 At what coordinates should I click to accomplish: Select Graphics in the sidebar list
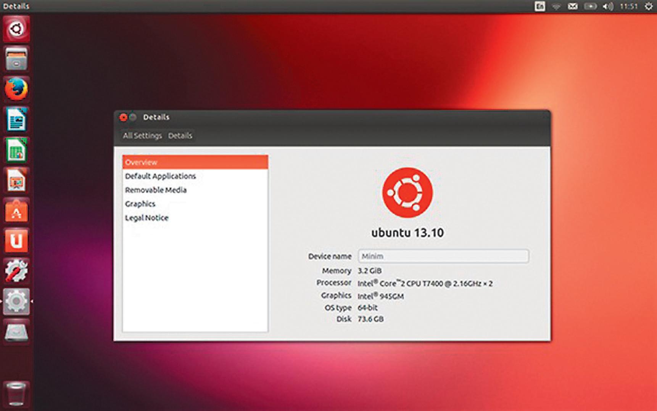(195, 204)
